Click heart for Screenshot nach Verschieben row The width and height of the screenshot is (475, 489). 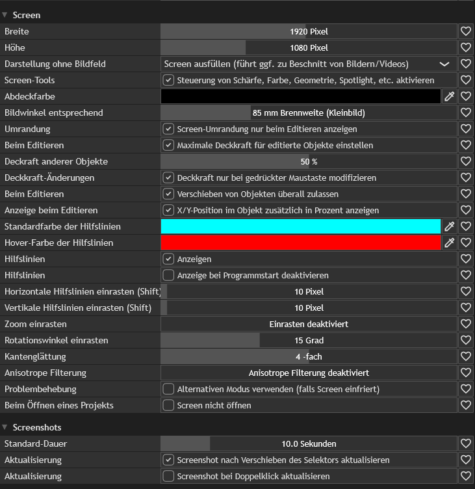click(466, 460)
